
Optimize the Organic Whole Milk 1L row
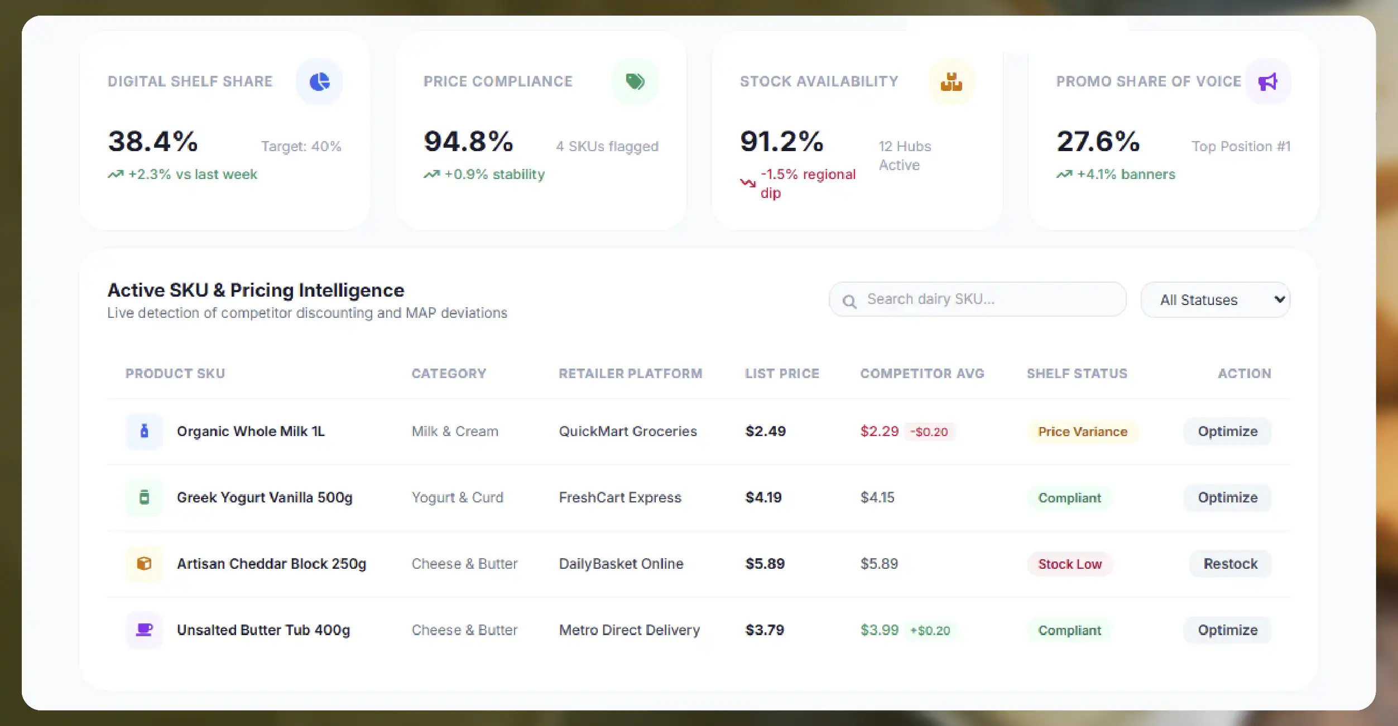pos(1227,431)
